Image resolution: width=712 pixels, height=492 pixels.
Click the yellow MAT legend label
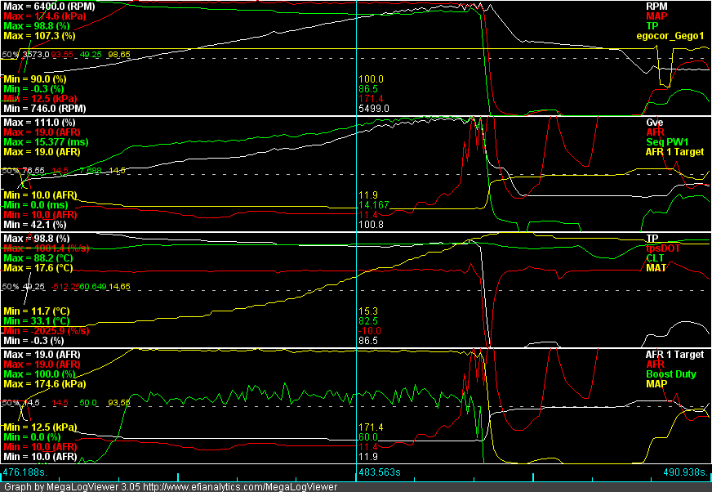656,267
